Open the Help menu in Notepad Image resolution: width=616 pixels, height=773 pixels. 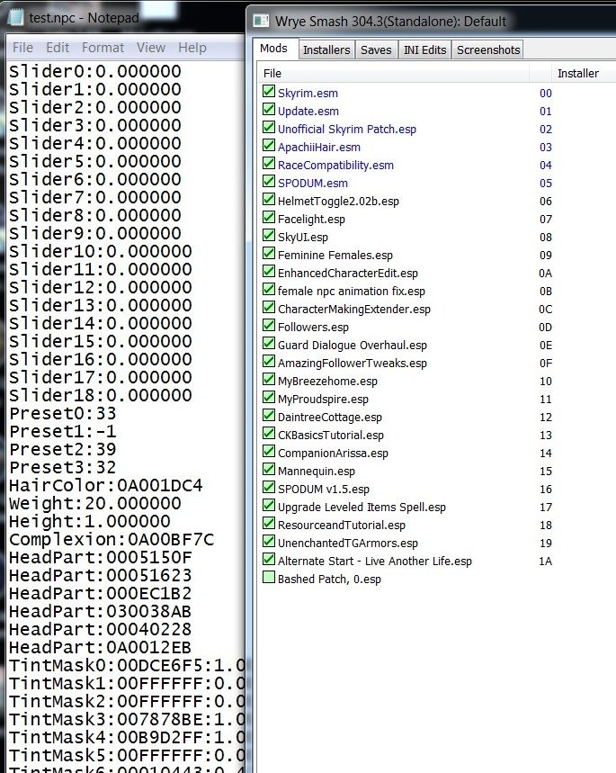pyautogui.click(x=192, y=48)
